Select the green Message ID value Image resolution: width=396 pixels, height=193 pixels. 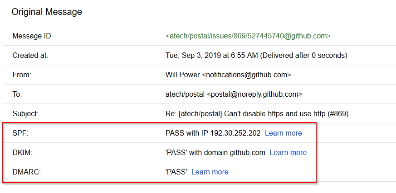(248, 36)
